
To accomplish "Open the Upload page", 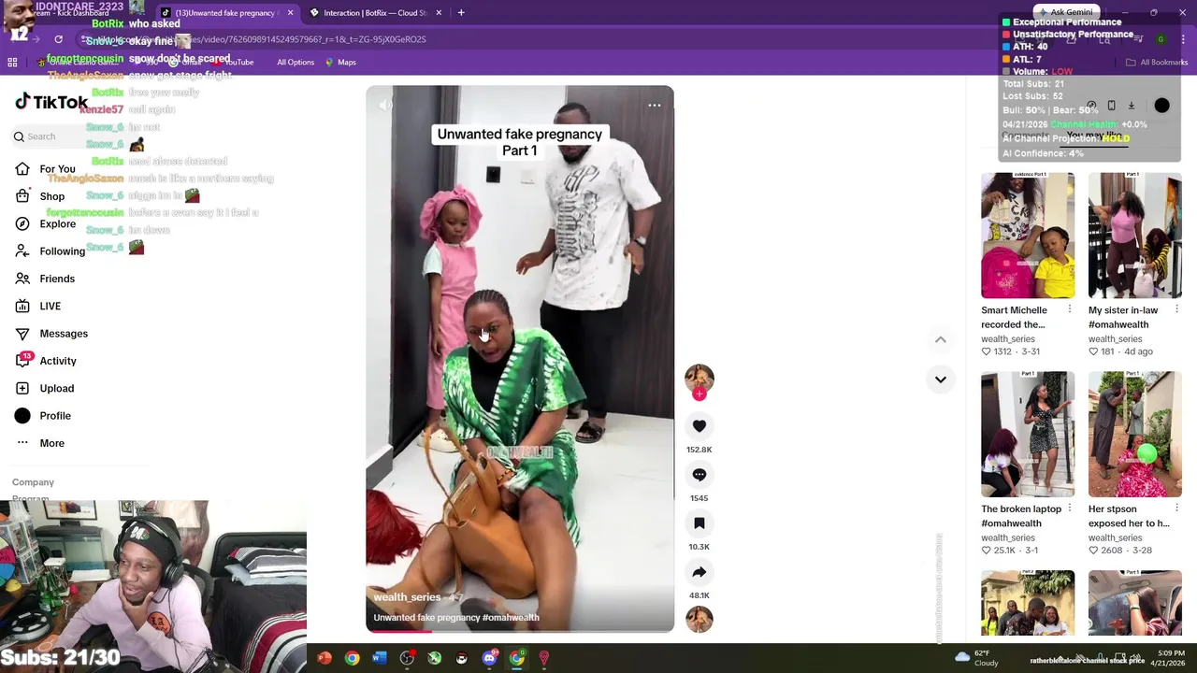I will [x=44, y=388].
